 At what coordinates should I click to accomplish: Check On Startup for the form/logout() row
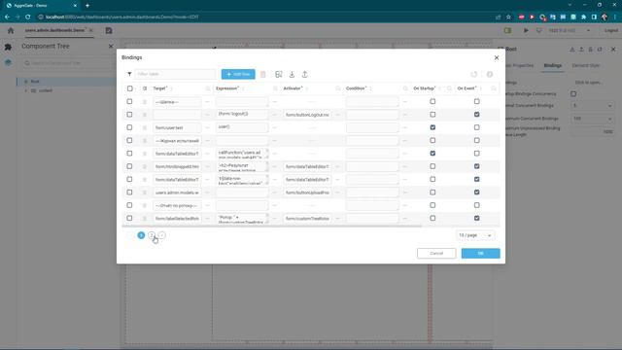(x=432, y=115)
